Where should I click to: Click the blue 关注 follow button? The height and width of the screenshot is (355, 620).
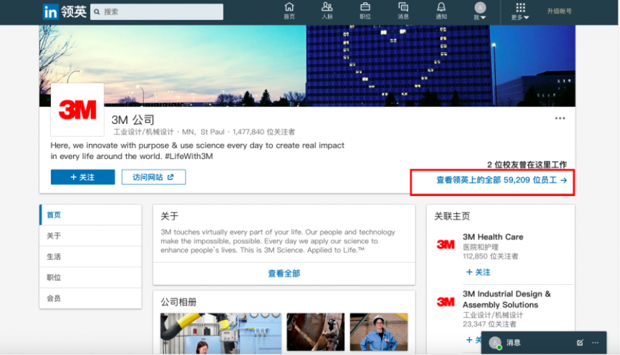pos(83,177)
